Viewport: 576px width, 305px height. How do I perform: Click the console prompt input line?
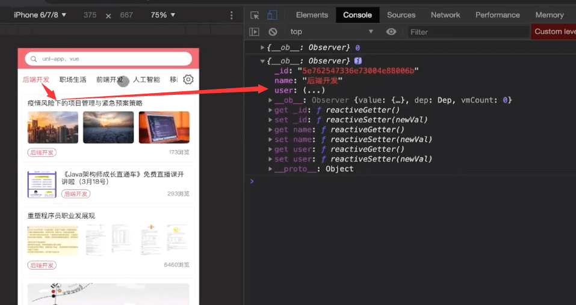[x=412, y=181]
